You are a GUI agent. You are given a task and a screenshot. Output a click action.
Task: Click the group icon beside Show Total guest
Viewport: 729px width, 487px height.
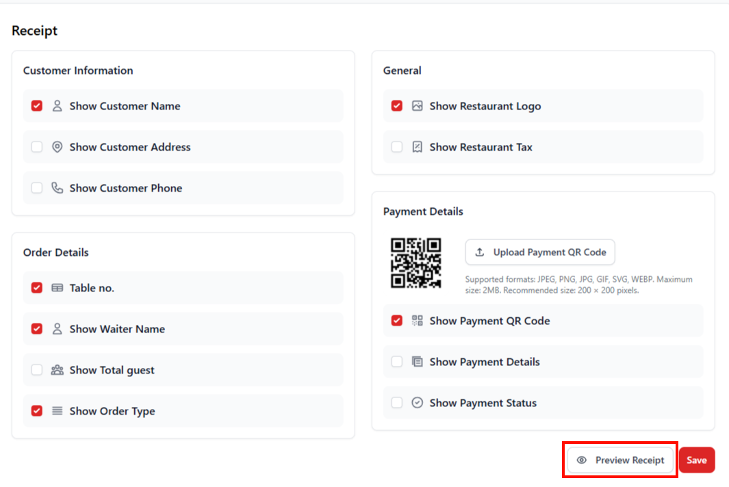click(x=57, y=370)
